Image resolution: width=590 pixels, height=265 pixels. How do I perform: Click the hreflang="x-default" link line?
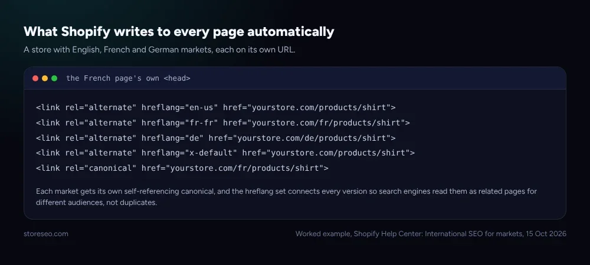[x=225, y=153]
